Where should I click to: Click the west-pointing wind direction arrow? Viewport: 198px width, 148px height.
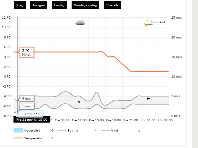pyautogui.click(x=148, y=98)
